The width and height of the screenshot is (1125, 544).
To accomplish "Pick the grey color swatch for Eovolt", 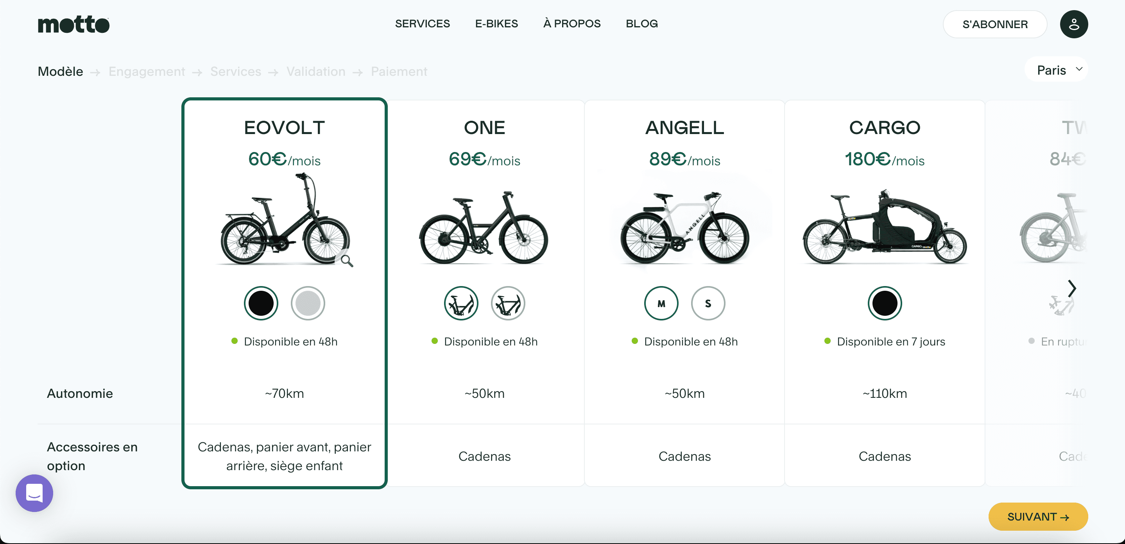I will [308, 303].
